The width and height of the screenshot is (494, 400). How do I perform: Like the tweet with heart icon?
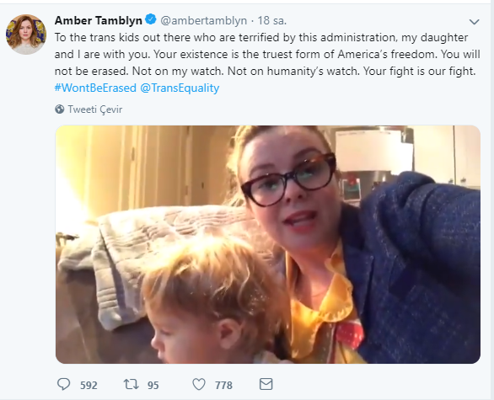pos(199,384)
